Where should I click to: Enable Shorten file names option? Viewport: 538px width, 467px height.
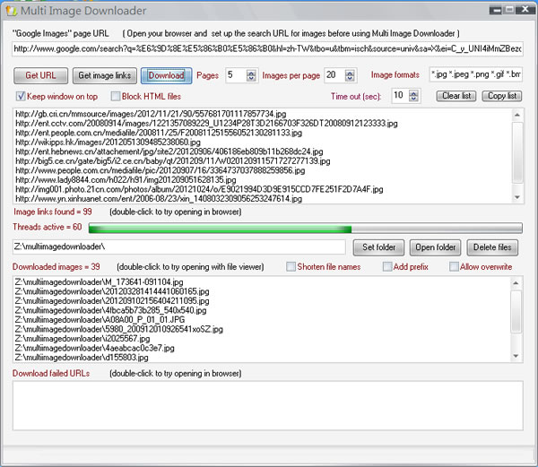[x=291, y=266]
